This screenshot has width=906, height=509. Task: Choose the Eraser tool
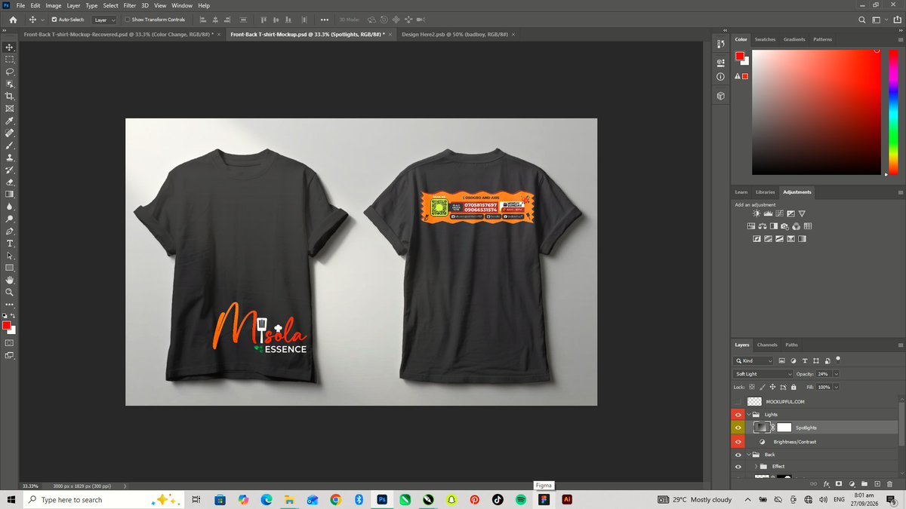point(10,182)
